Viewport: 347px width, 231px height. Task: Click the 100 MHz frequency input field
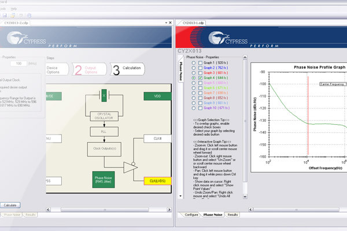19,64
